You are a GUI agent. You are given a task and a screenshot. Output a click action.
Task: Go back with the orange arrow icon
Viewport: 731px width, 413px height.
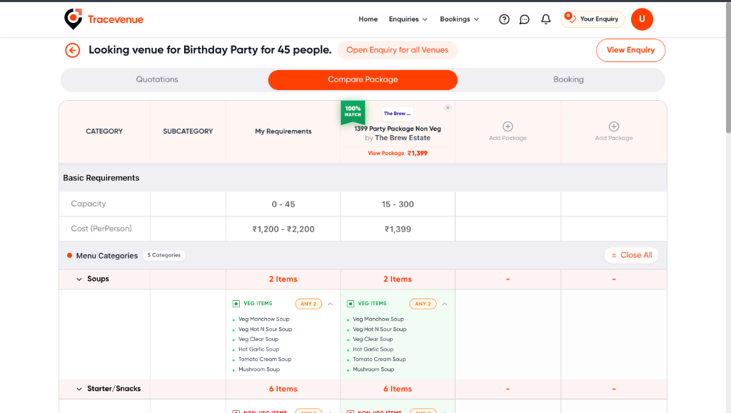[x=72, y=50]
